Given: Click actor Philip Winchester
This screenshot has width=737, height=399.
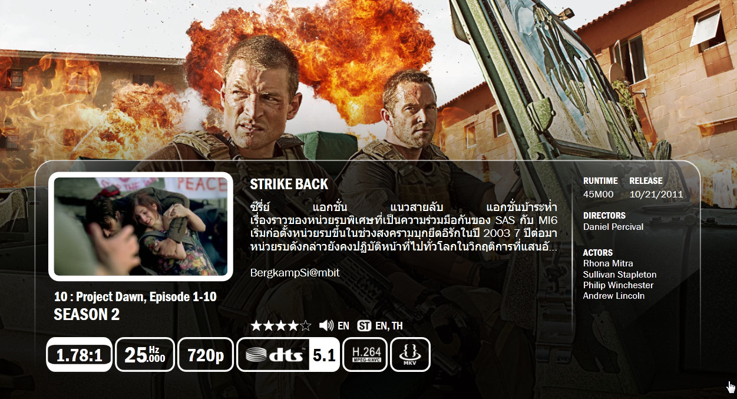Looking at the screenshot, I should coord(618,285).
